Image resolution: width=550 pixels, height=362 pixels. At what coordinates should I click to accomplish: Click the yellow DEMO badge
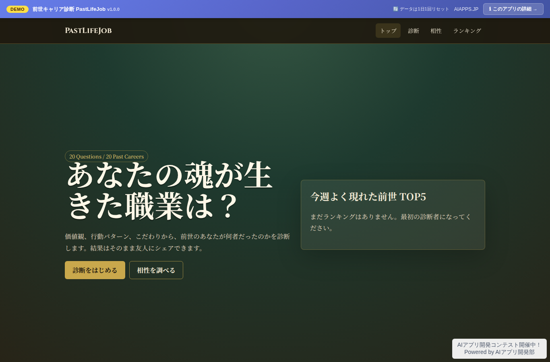17,9
